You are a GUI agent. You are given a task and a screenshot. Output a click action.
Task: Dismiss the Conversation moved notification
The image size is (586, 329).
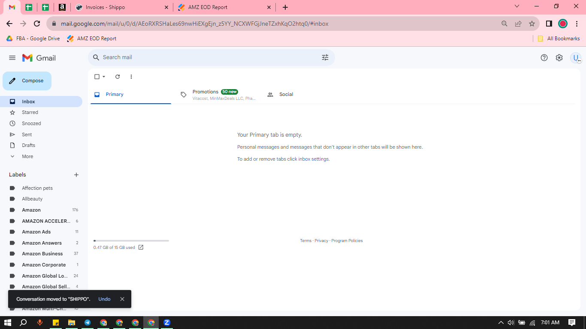pos(122,299)
